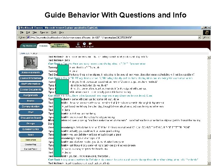Click the Tools sidebar button
Screen dimensions: 222x166
pyautogui.click(x=31, y=135)
